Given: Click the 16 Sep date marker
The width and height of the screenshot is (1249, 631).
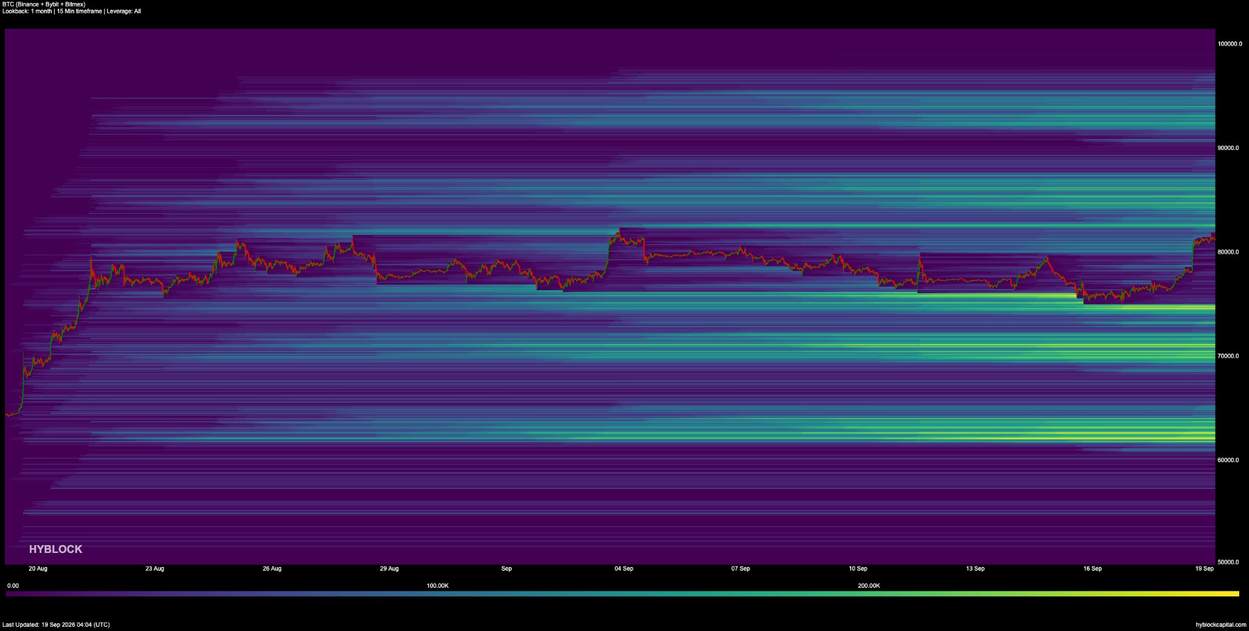Looking at the screenshot, I should pyautogui.click(x=1092, y=569).
